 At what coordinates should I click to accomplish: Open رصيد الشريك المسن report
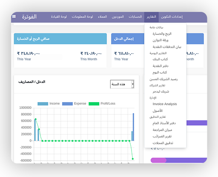tap(163, 79)
